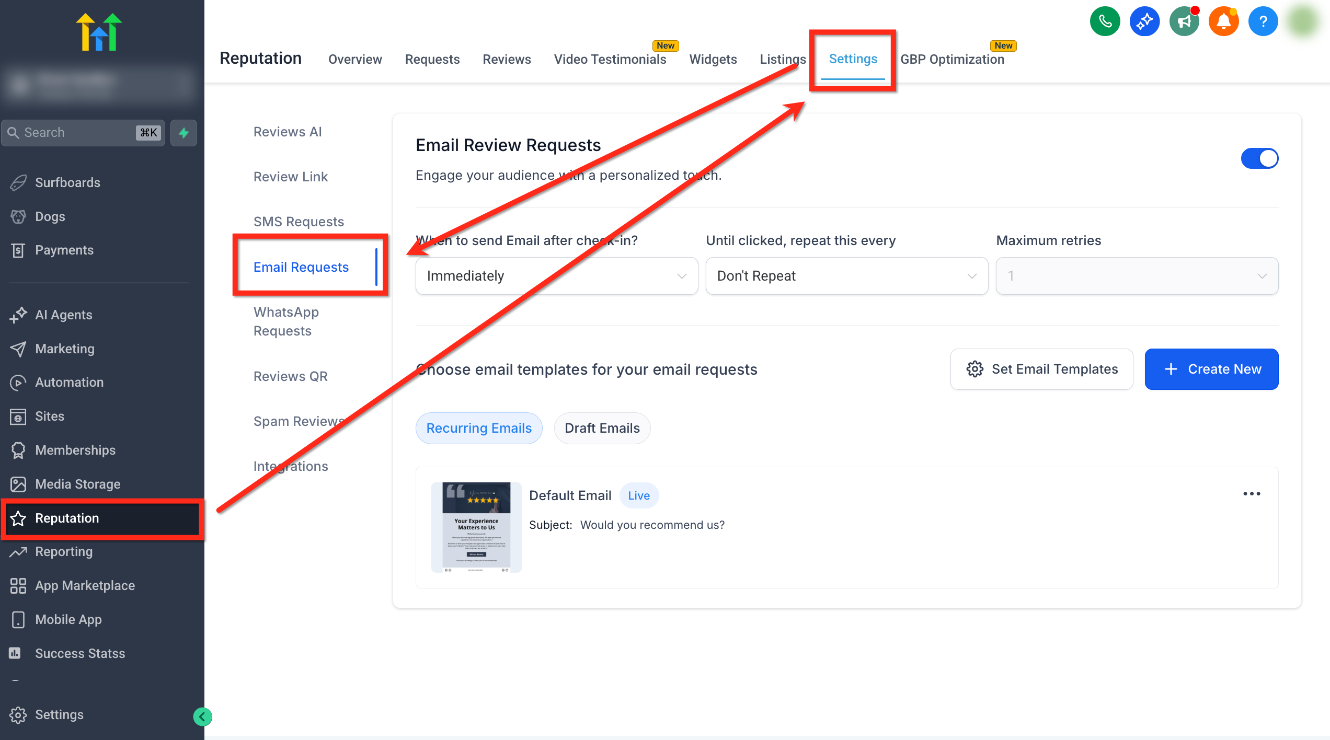Switch to the Video Testimonials tab
This screenshot has height=740, width=1330.
click(610, 59)
